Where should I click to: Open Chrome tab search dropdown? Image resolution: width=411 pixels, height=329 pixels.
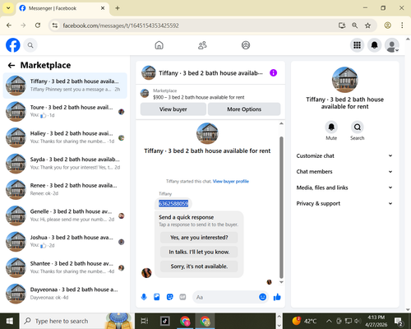point(8,8)
